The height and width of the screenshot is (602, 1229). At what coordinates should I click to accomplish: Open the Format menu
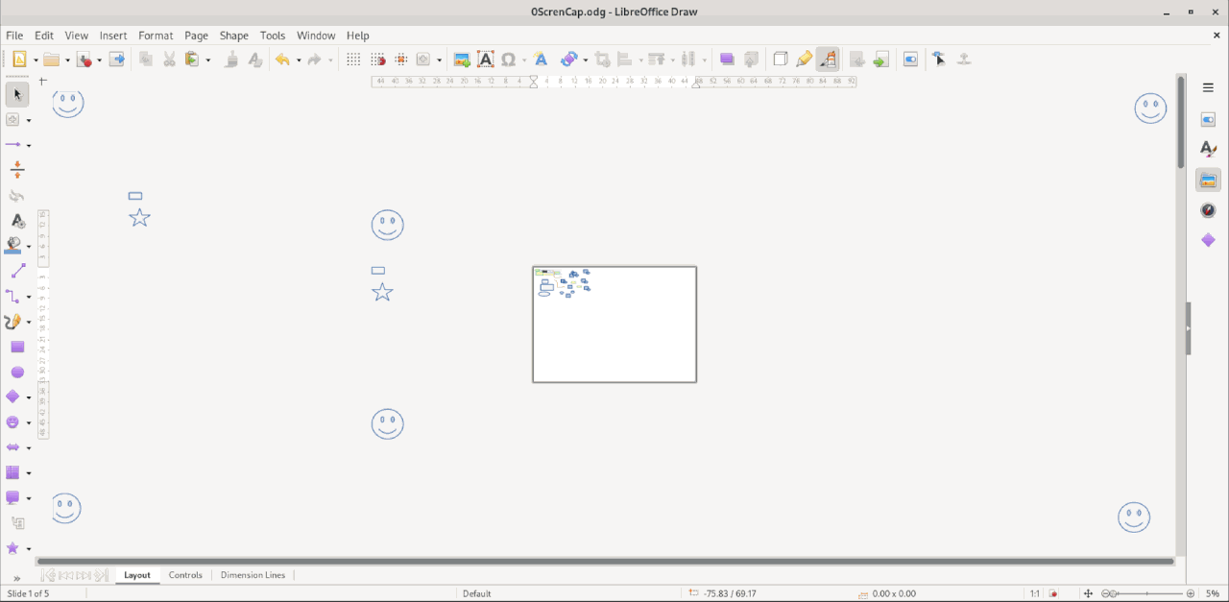point(156,36)
